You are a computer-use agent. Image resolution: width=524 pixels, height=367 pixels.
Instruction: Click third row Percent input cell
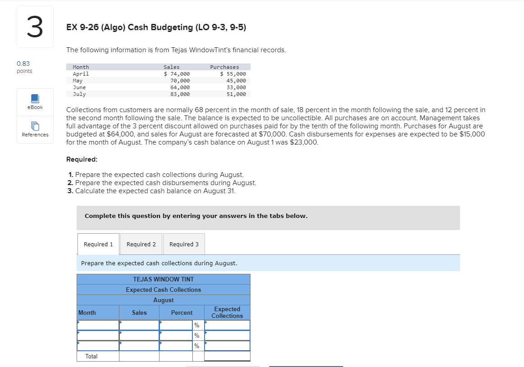[x=176, y=346]
